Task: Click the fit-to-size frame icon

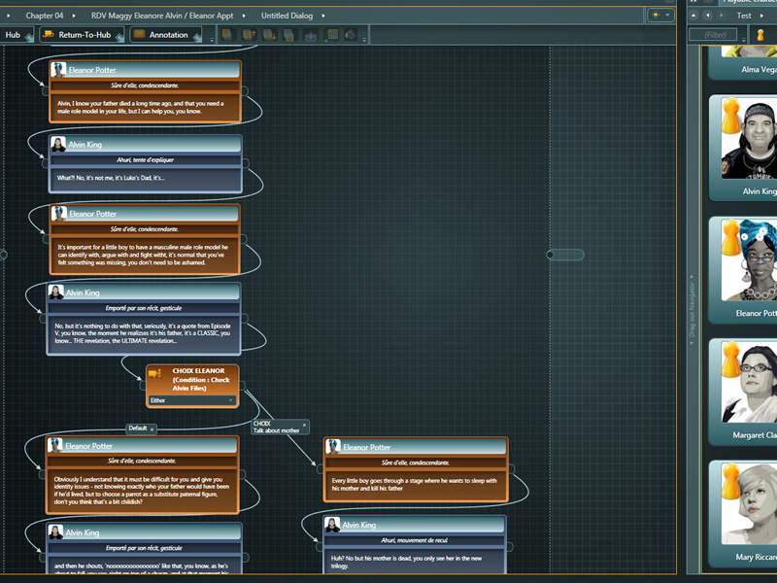Action: click(332, 35)
